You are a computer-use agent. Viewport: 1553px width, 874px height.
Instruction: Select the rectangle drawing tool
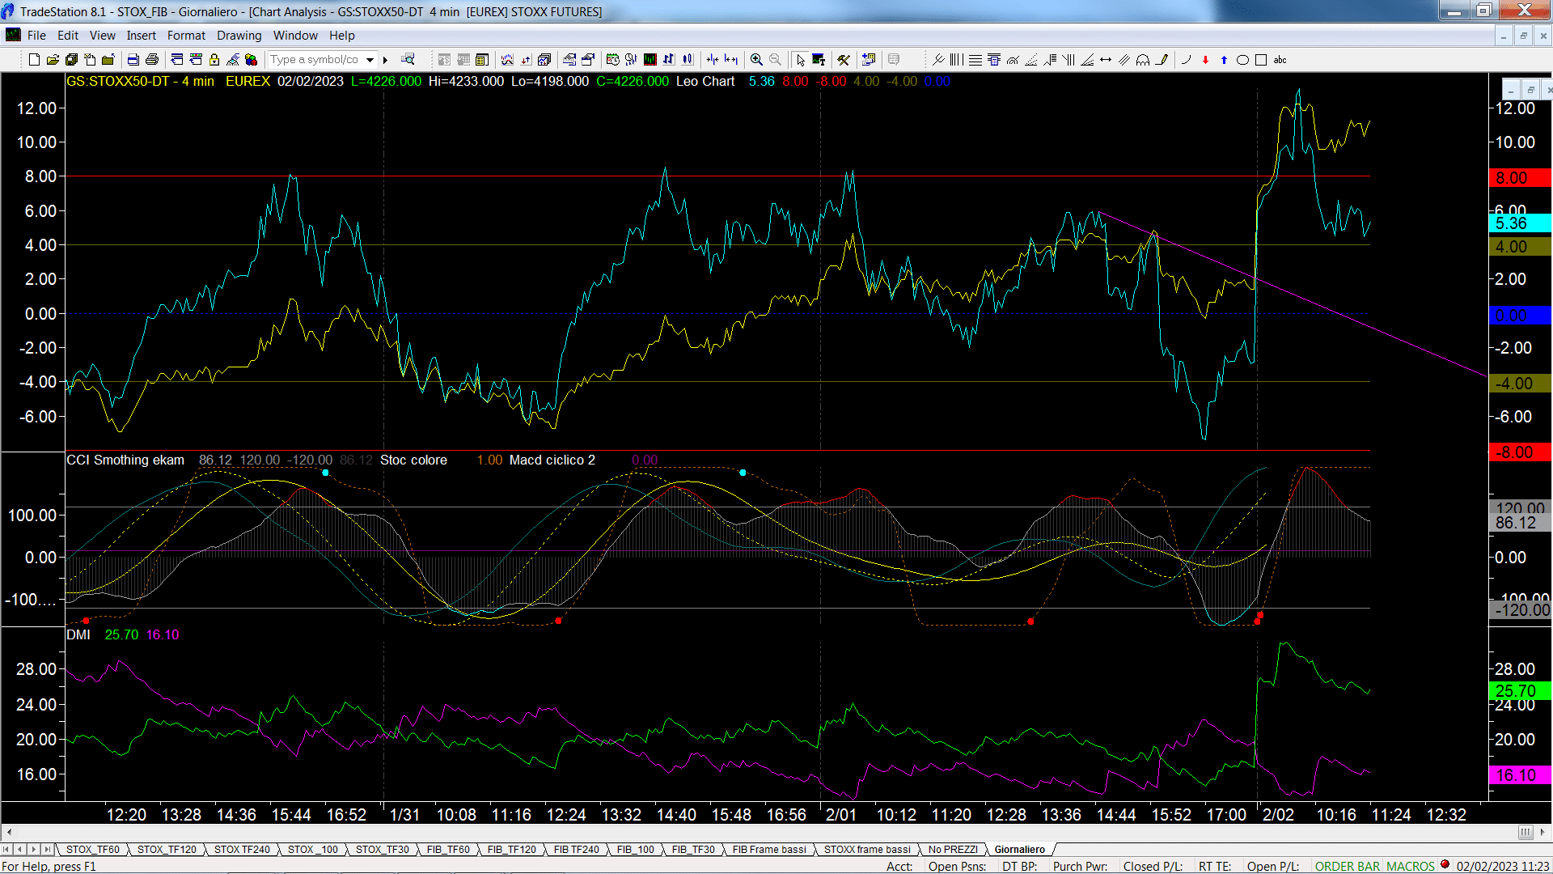(x=1261, y=59)
